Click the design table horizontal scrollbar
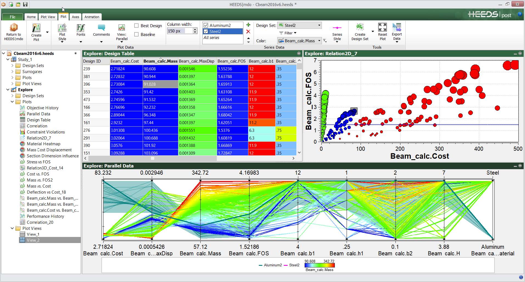Image resolution: width=525 pixels, height=282 pixels. click(153, 158)
